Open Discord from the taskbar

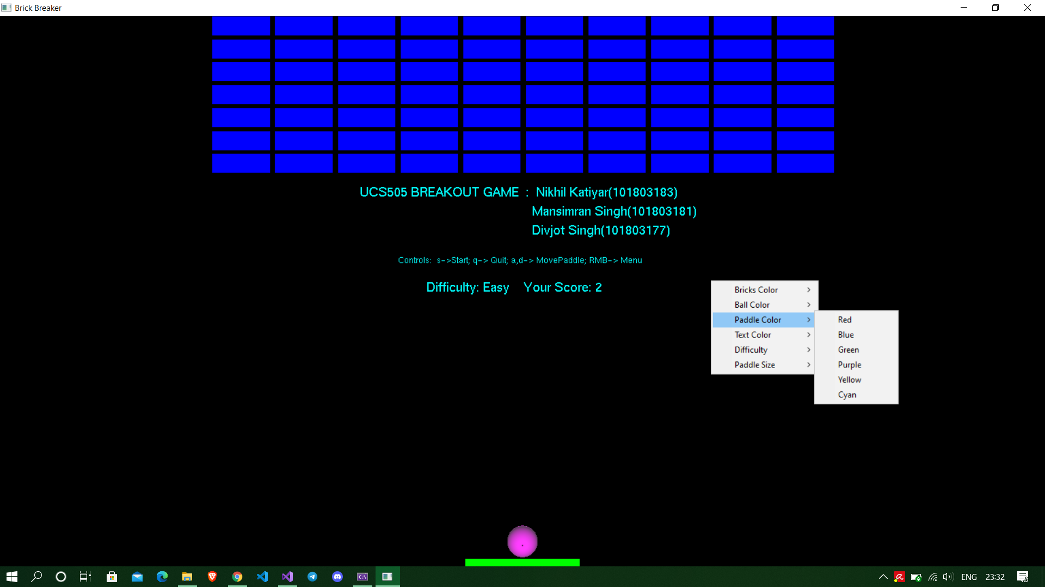[x=337, y=577]
